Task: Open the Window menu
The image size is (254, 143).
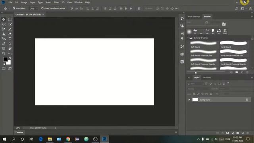Action: pos(79,2)
